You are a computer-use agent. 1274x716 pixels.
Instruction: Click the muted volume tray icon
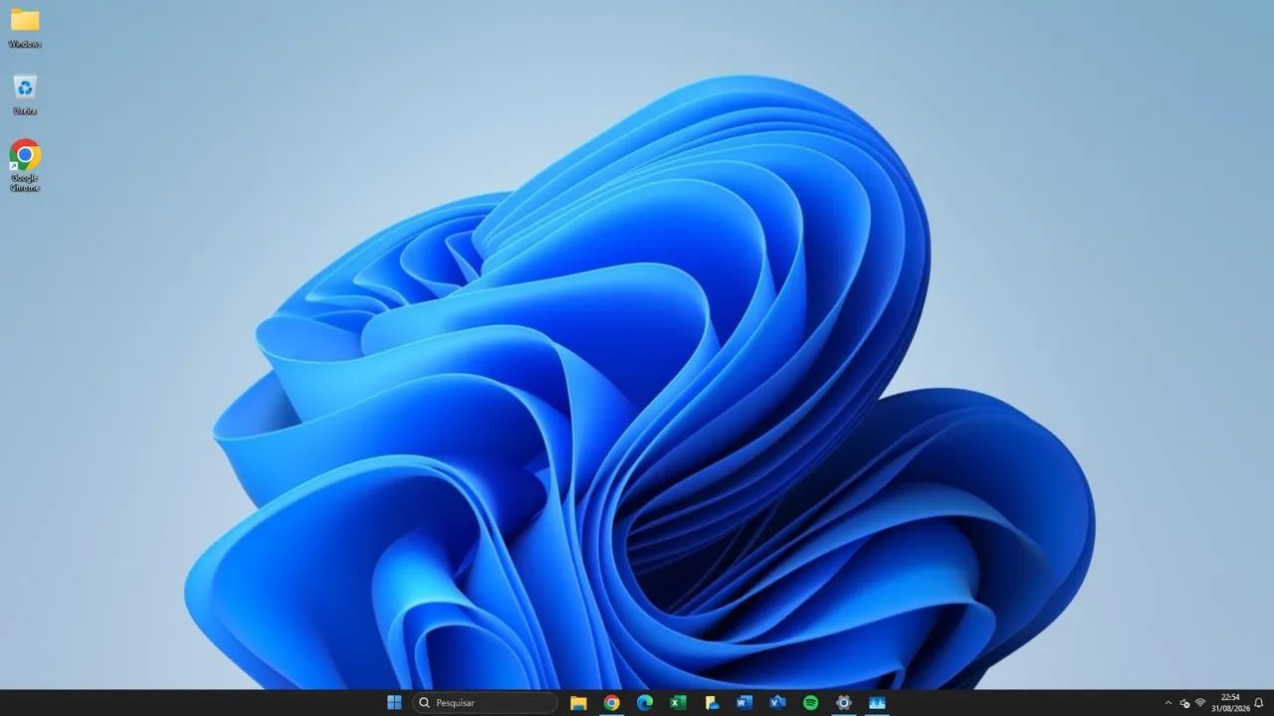(x=1184, y=703)
